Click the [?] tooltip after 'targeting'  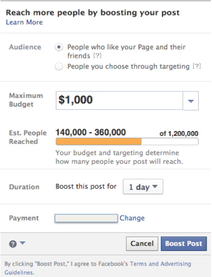(196, 66)
